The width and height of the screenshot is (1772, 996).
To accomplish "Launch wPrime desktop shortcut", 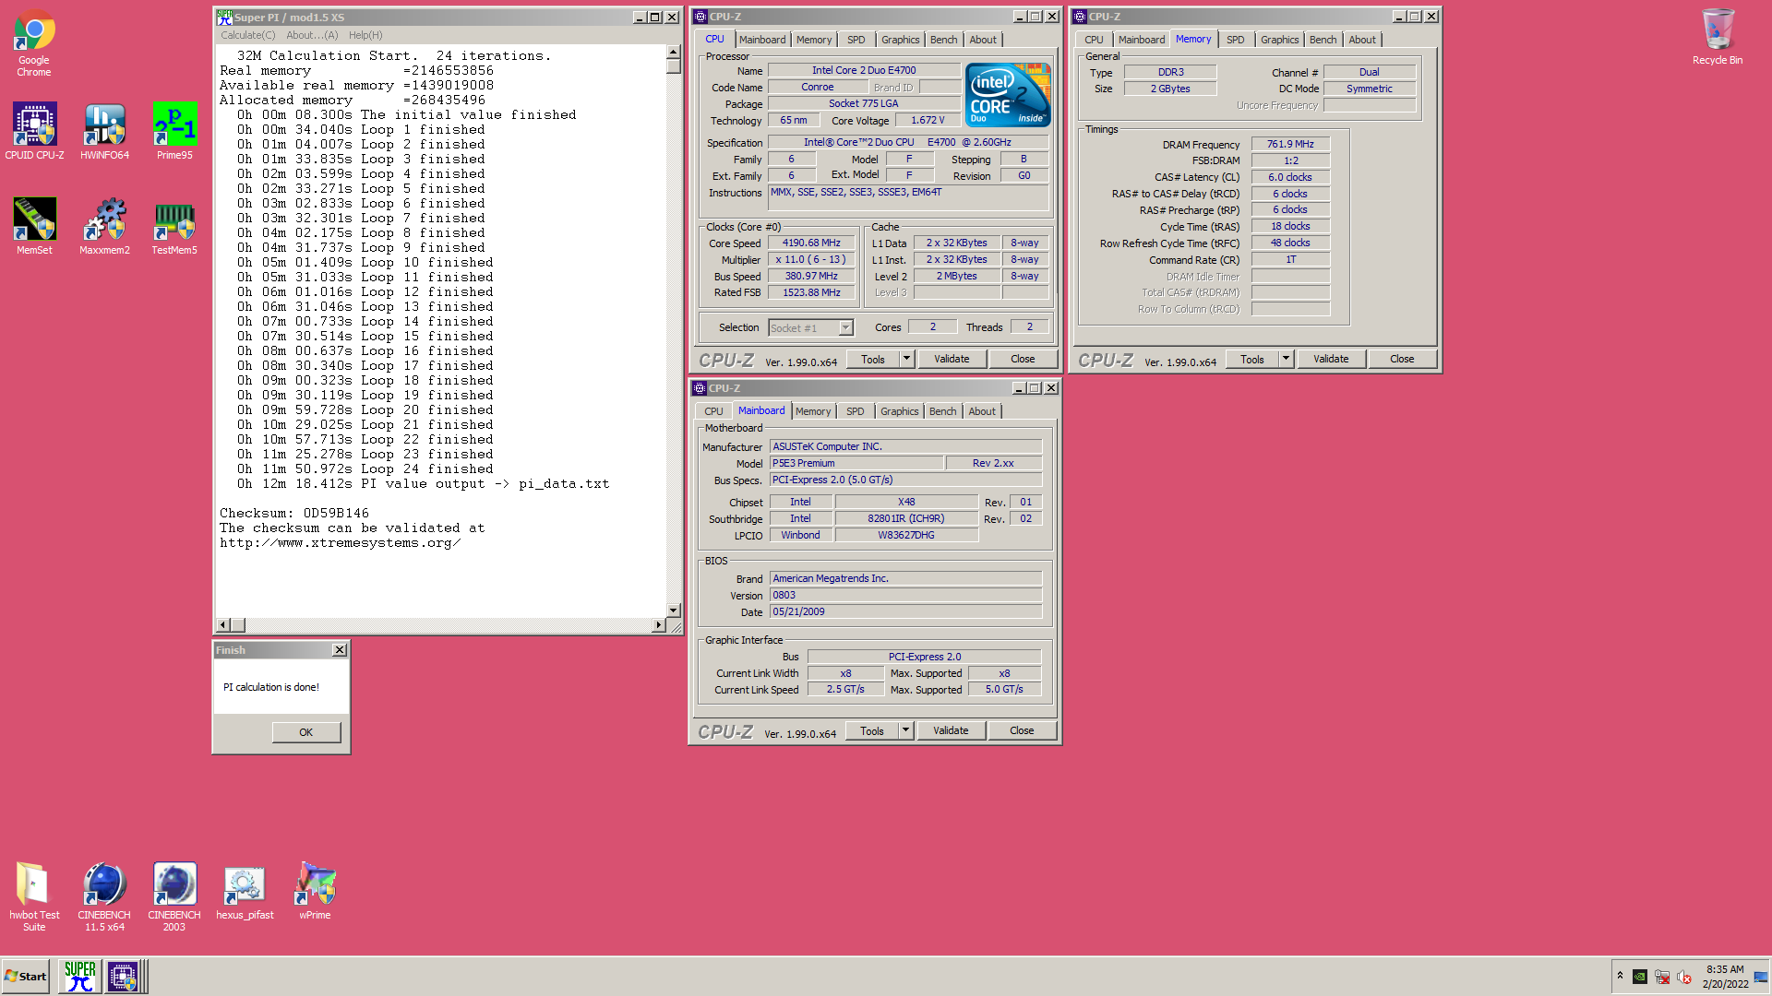I will pyautogui.click(x=315, y=891).
